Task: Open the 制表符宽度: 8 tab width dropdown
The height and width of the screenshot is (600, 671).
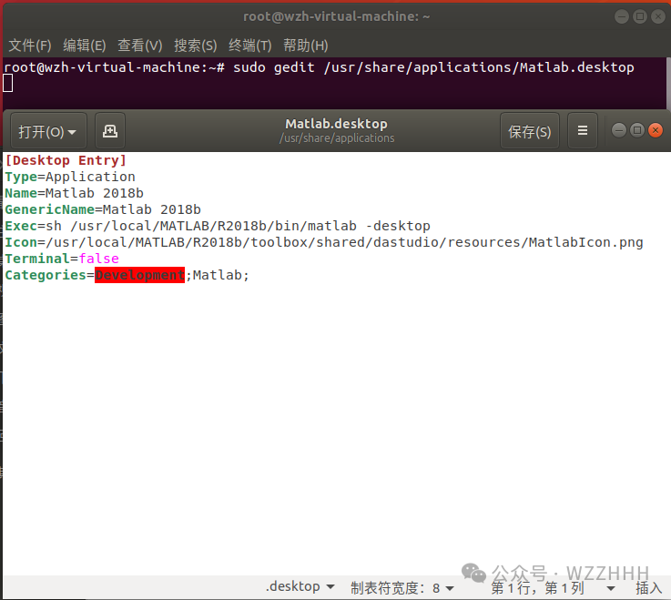Action: pos(402,587)
